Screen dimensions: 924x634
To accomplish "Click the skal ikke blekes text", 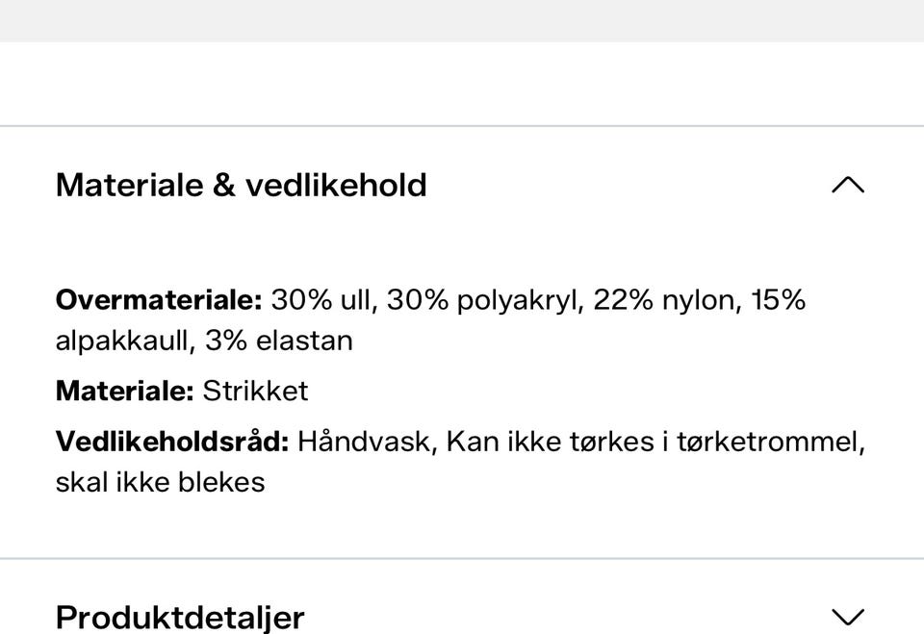I will 160,483.
